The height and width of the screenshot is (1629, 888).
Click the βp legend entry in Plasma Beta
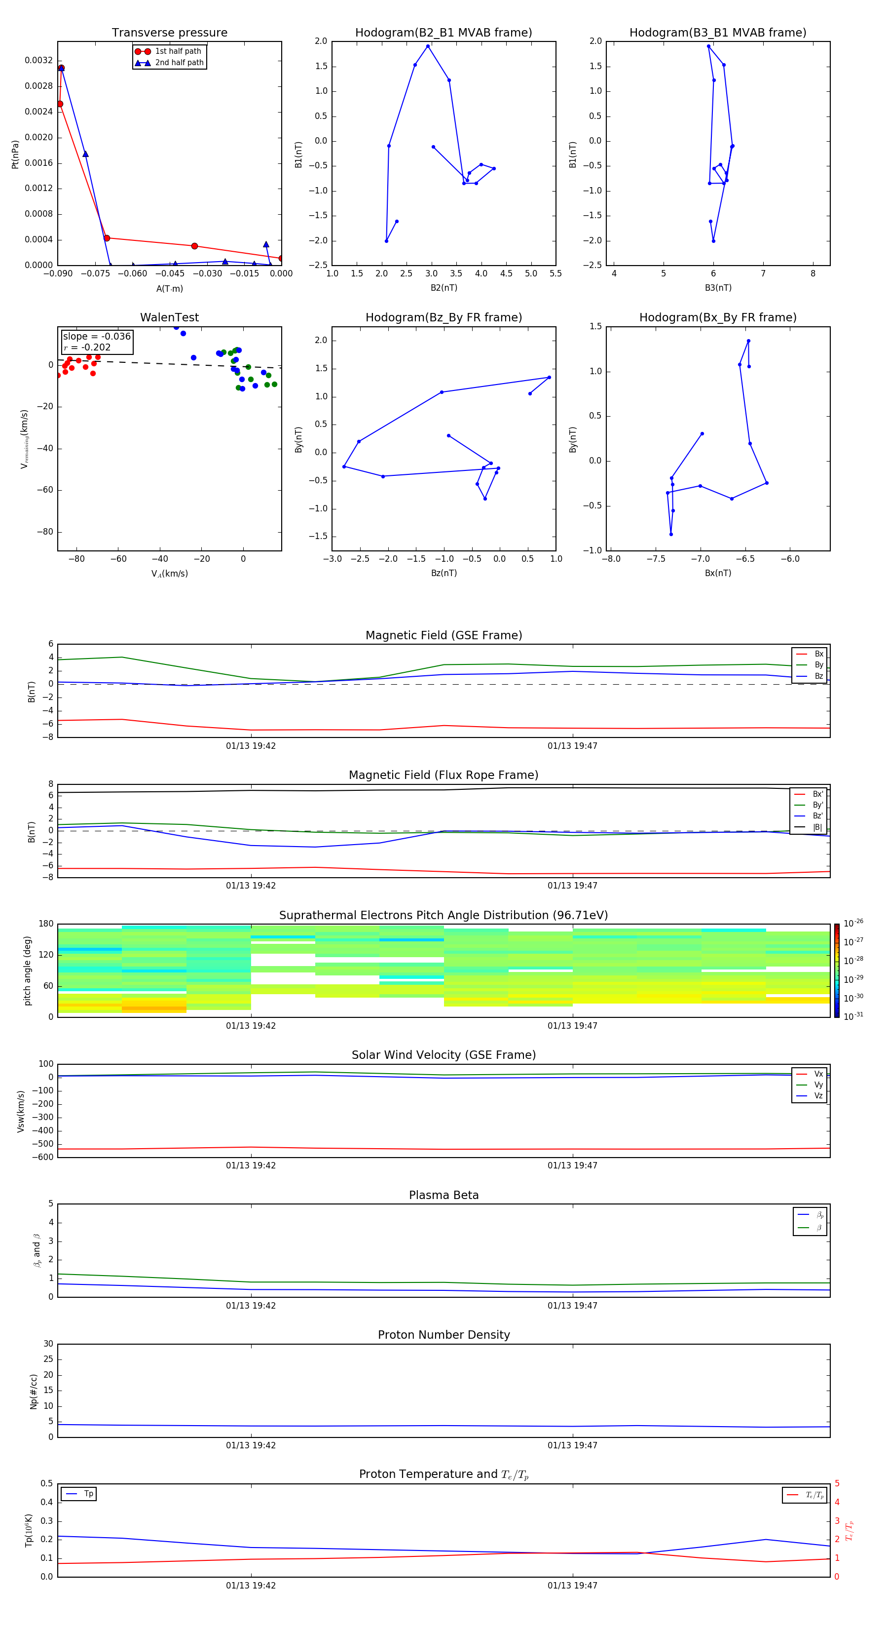coord(810,1215)
